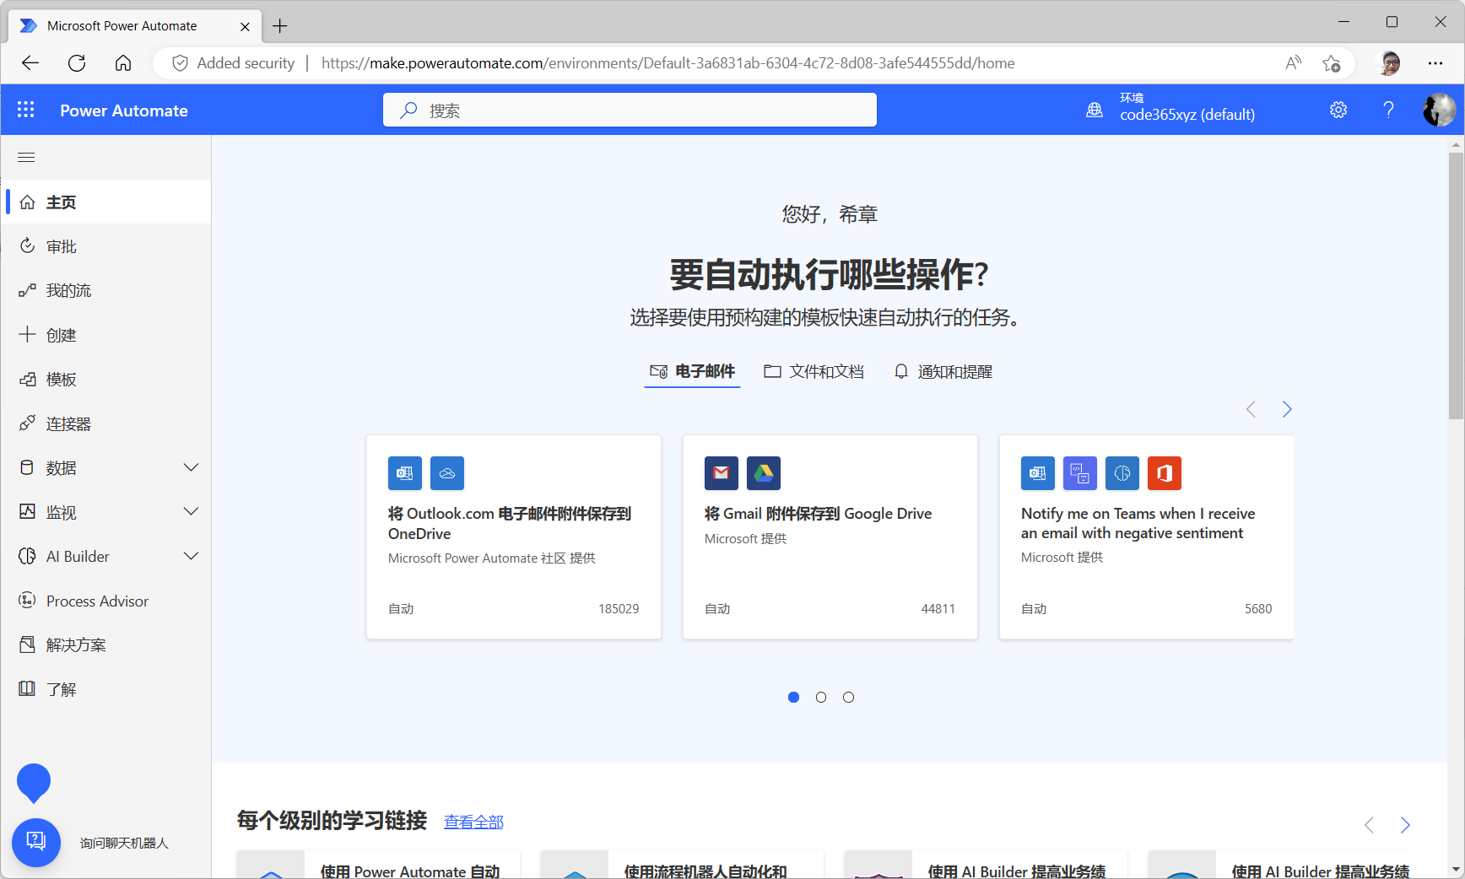1465x879 pixels.
Task: Click the OneDrive cloud icon
Action: [447, 473]
